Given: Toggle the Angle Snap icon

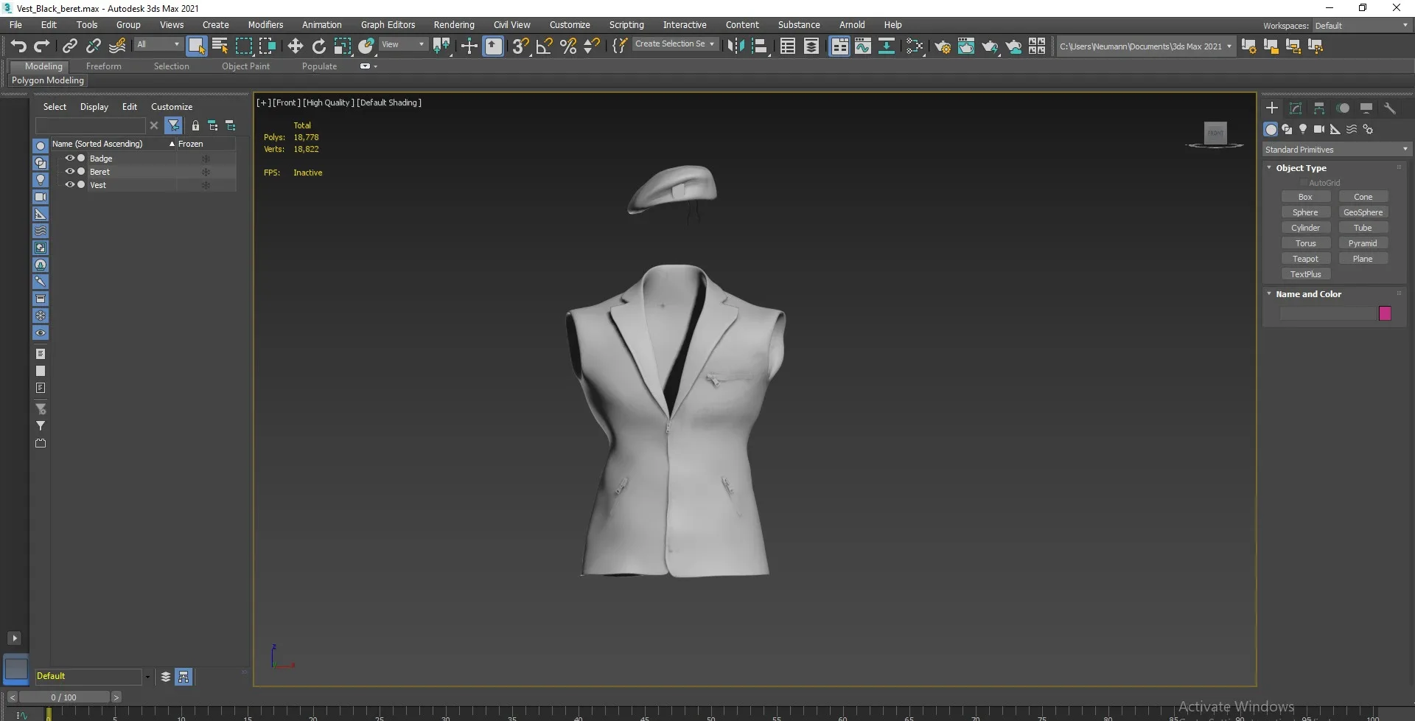Looking at the screenshot, I should click(x=544, y=46).
